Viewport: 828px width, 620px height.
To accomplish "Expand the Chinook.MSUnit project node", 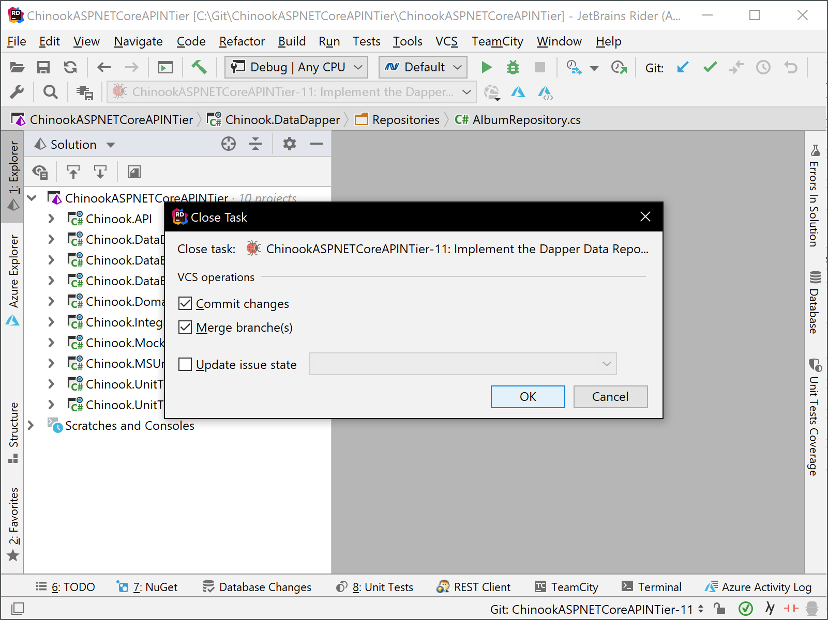I will coord(51,363).
